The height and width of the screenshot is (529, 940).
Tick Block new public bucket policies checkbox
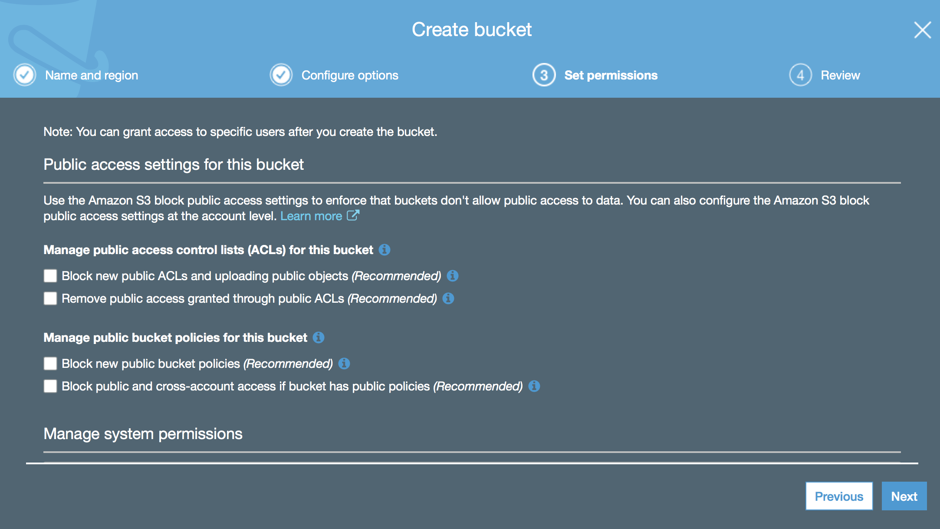(x=50, y=364)
